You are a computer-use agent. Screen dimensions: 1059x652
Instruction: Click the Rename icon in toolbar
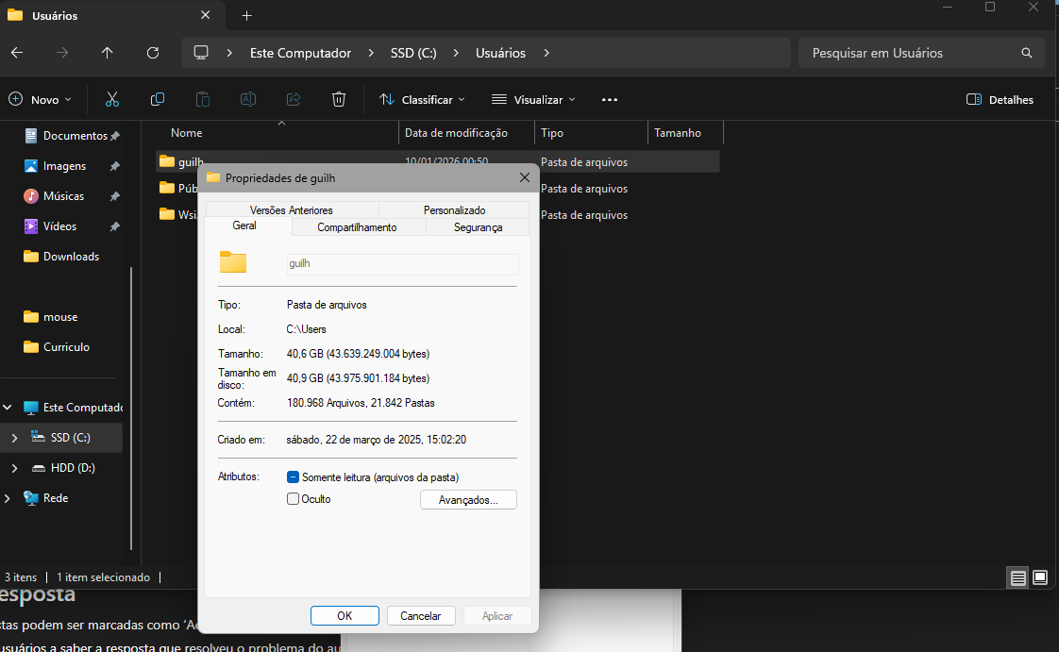248,99
